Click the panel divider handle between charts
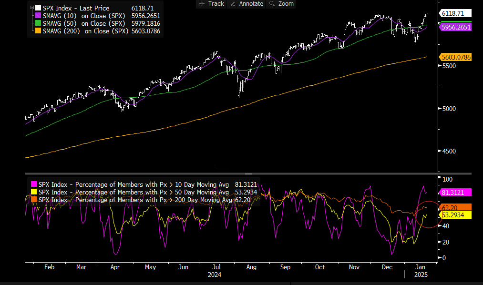This screenshot has height=285, width=483. click(248, 173)
